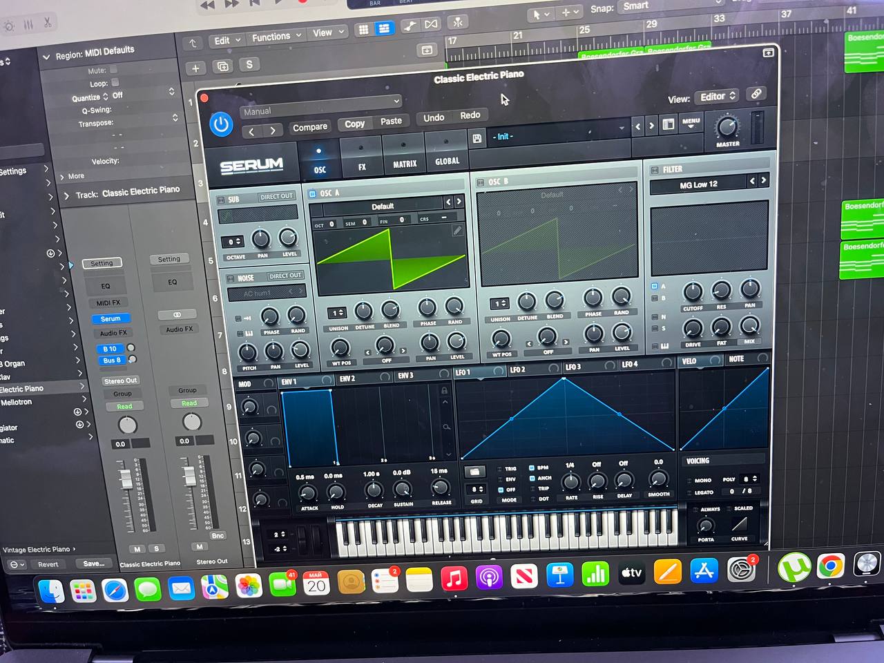Click the up-arrow hierarchy button
Screen dimensions: 884x663
193,43
